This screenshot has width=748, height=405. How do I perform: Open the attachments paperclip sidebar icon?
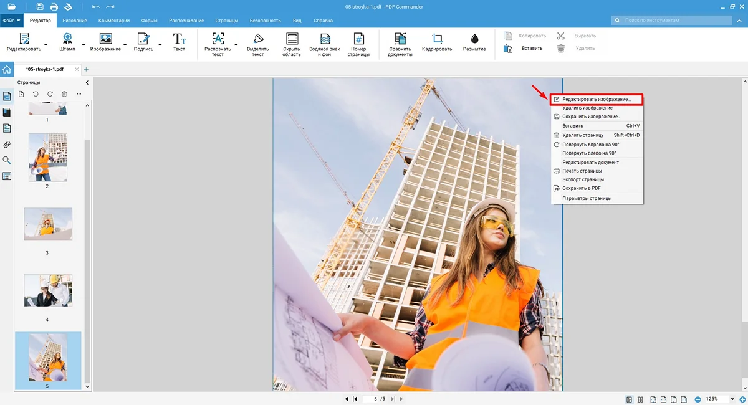[x=7, y=145]
